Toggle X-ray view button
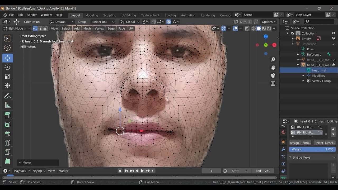 (247, 28)
